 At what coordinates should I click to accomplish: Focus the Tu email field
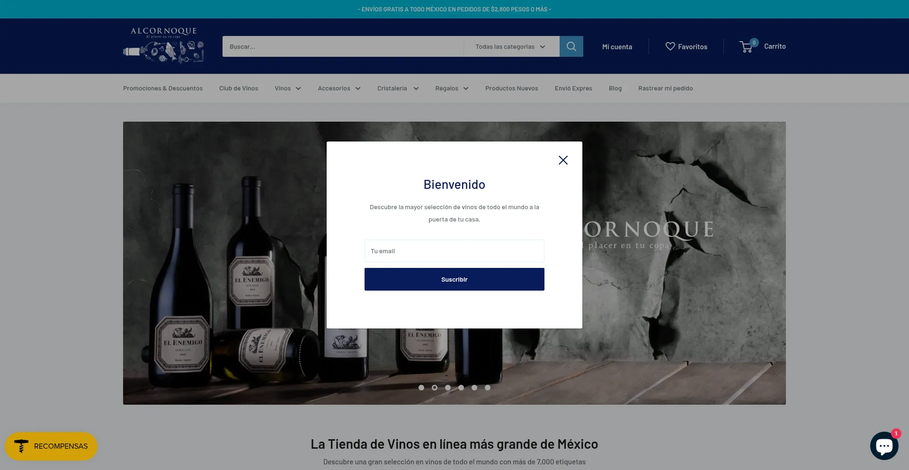coord(454,251)
